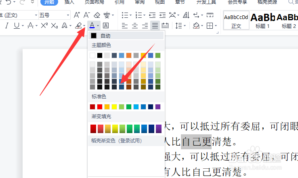
Task: Click the show/hide paragraph marks icon
Action: click(196, 15)
